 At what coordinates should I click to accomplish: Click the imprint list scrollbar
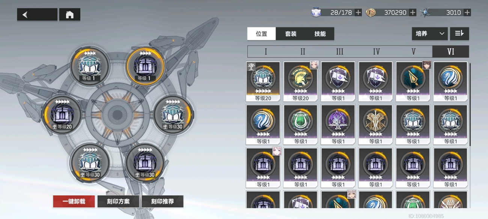(x=470, y=104)
